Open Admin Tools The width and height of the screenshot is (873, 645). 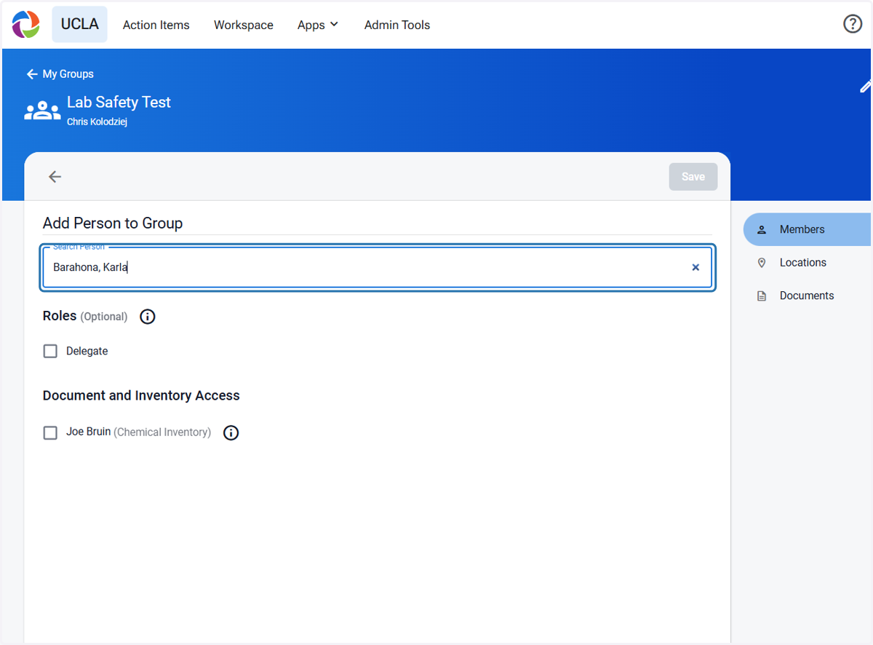[x=397, y=25]
